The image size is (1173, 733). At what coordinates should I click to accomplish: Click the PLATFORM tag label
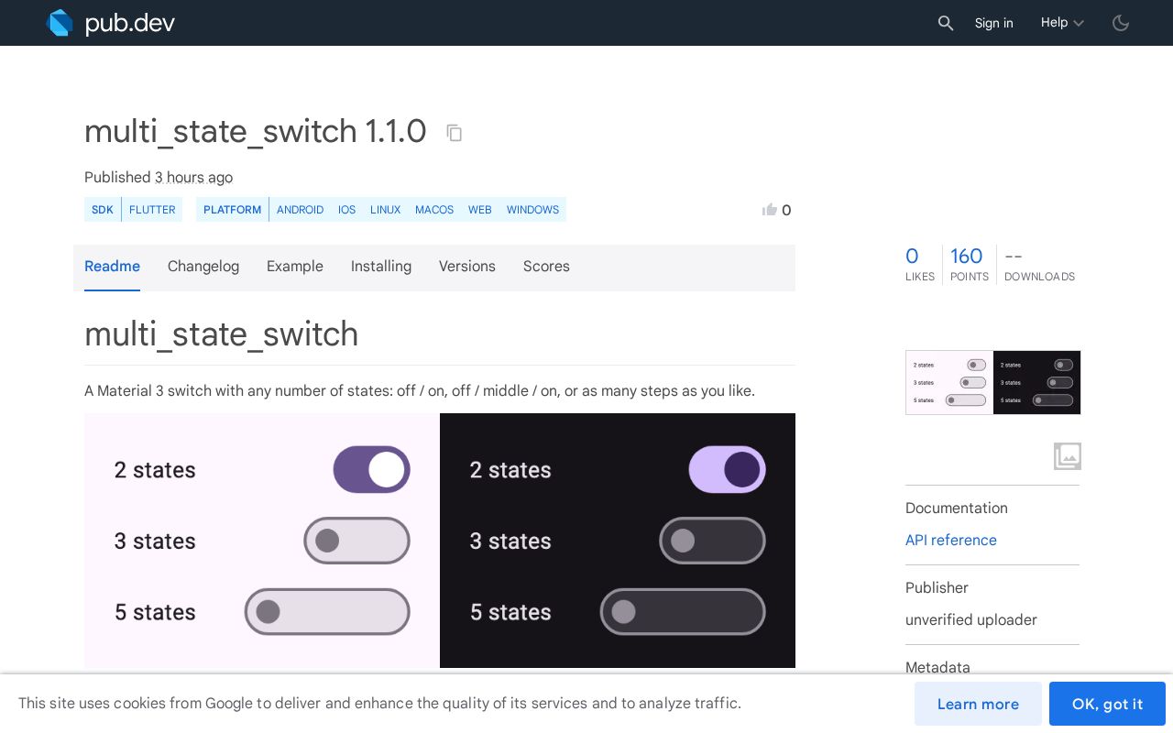pyautogui.click(x=233, y=210)
